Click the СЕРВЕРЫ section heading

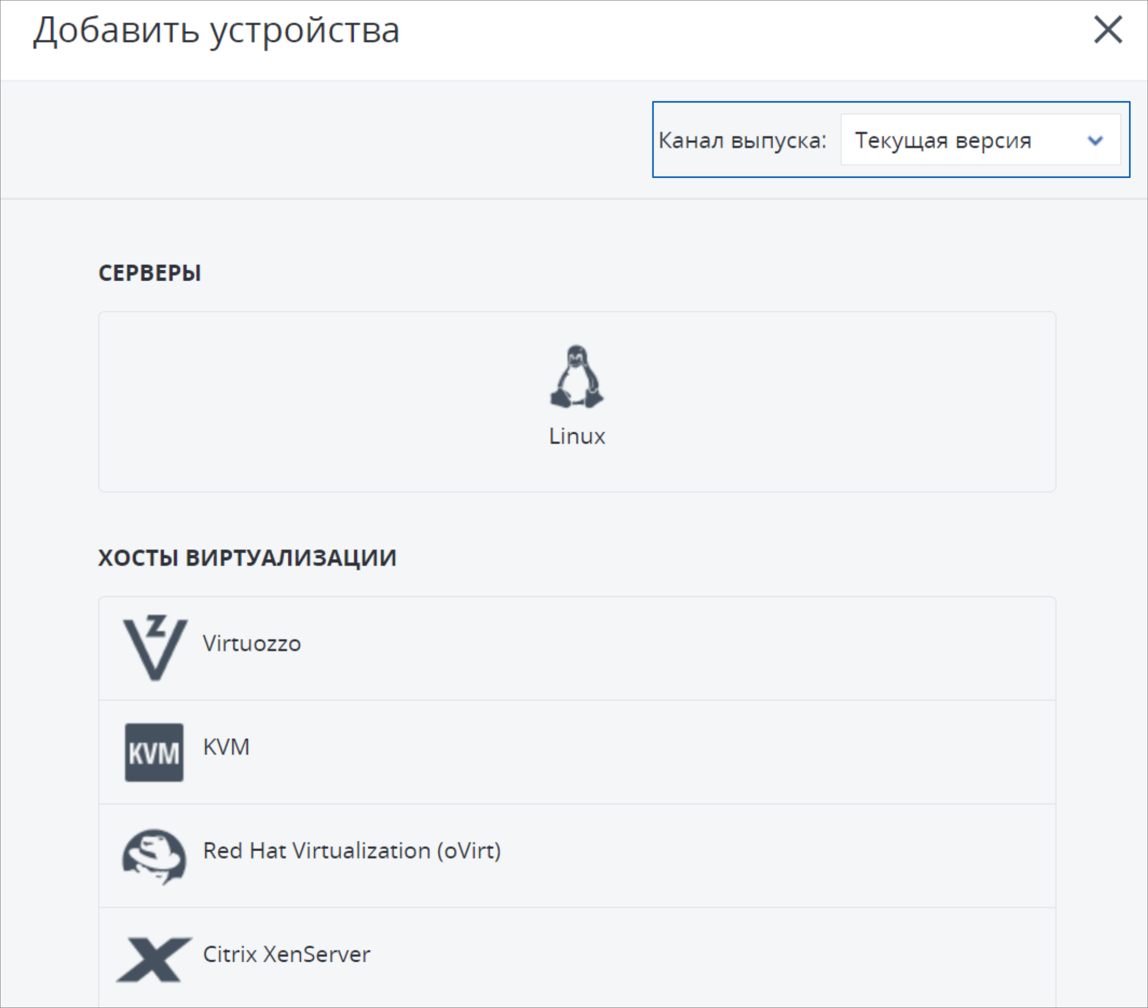(x=150, y=273)
